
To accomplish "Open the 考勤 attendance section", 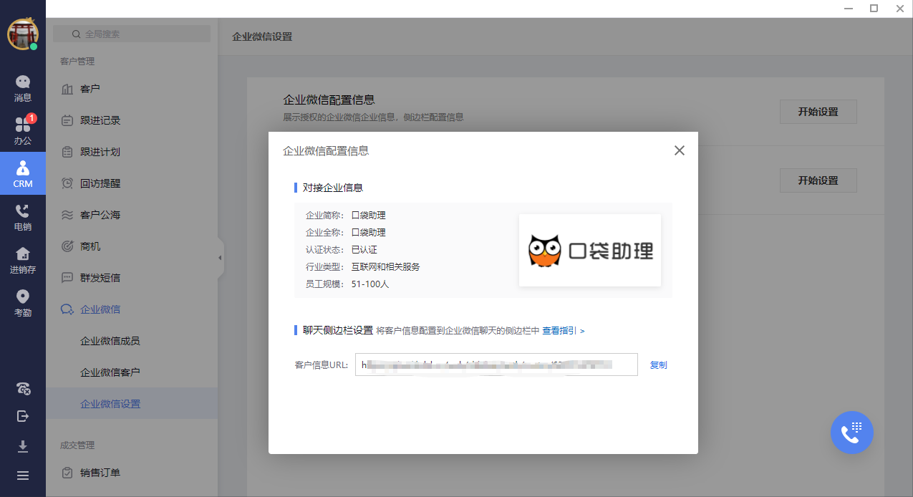I will [23, 304].
